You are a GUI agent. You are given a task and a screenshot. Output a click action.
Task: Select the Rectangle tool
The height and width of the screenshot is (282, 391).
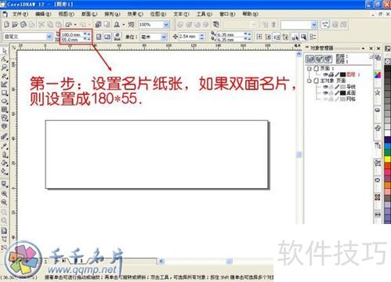pos(4,93)
